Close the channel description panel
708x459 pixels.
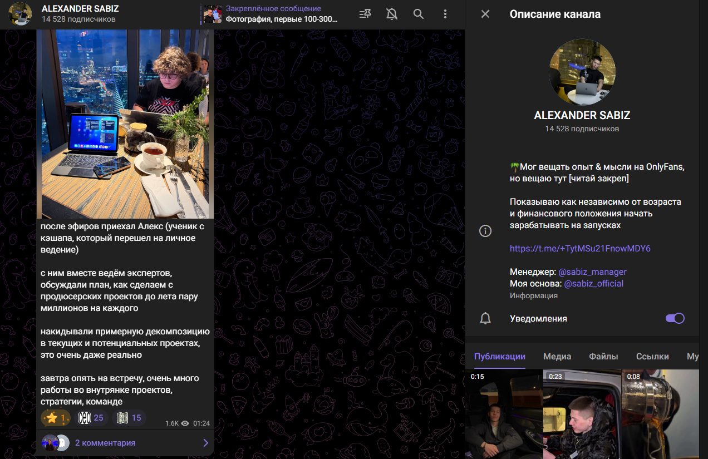click(x=485, y=14)
